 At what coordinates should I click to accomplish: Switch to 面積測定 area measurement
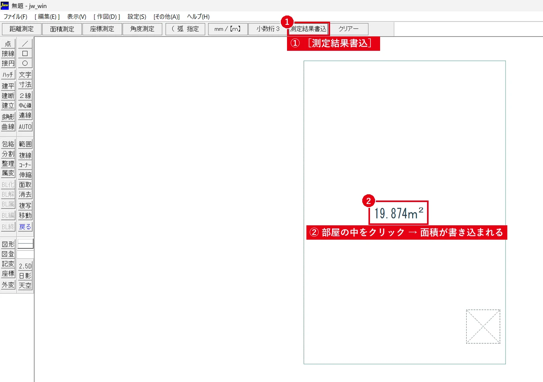pos(62,29)
